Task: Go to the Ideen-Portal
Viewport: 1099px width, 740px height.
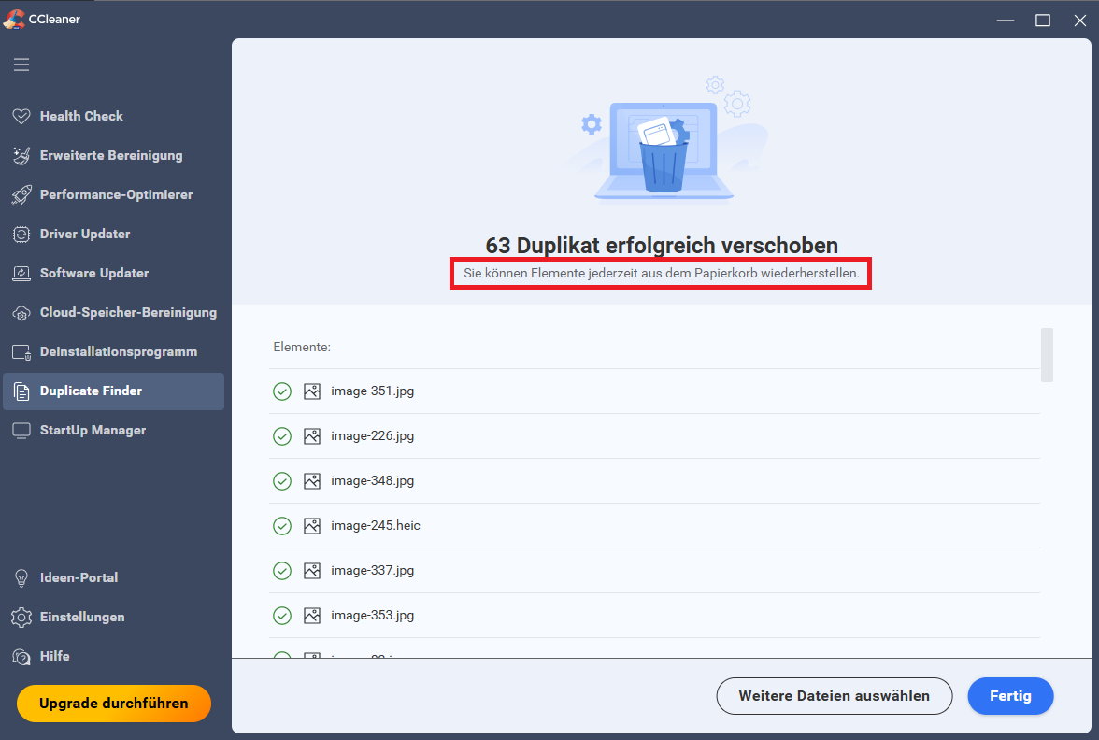Action: (78, 578)
